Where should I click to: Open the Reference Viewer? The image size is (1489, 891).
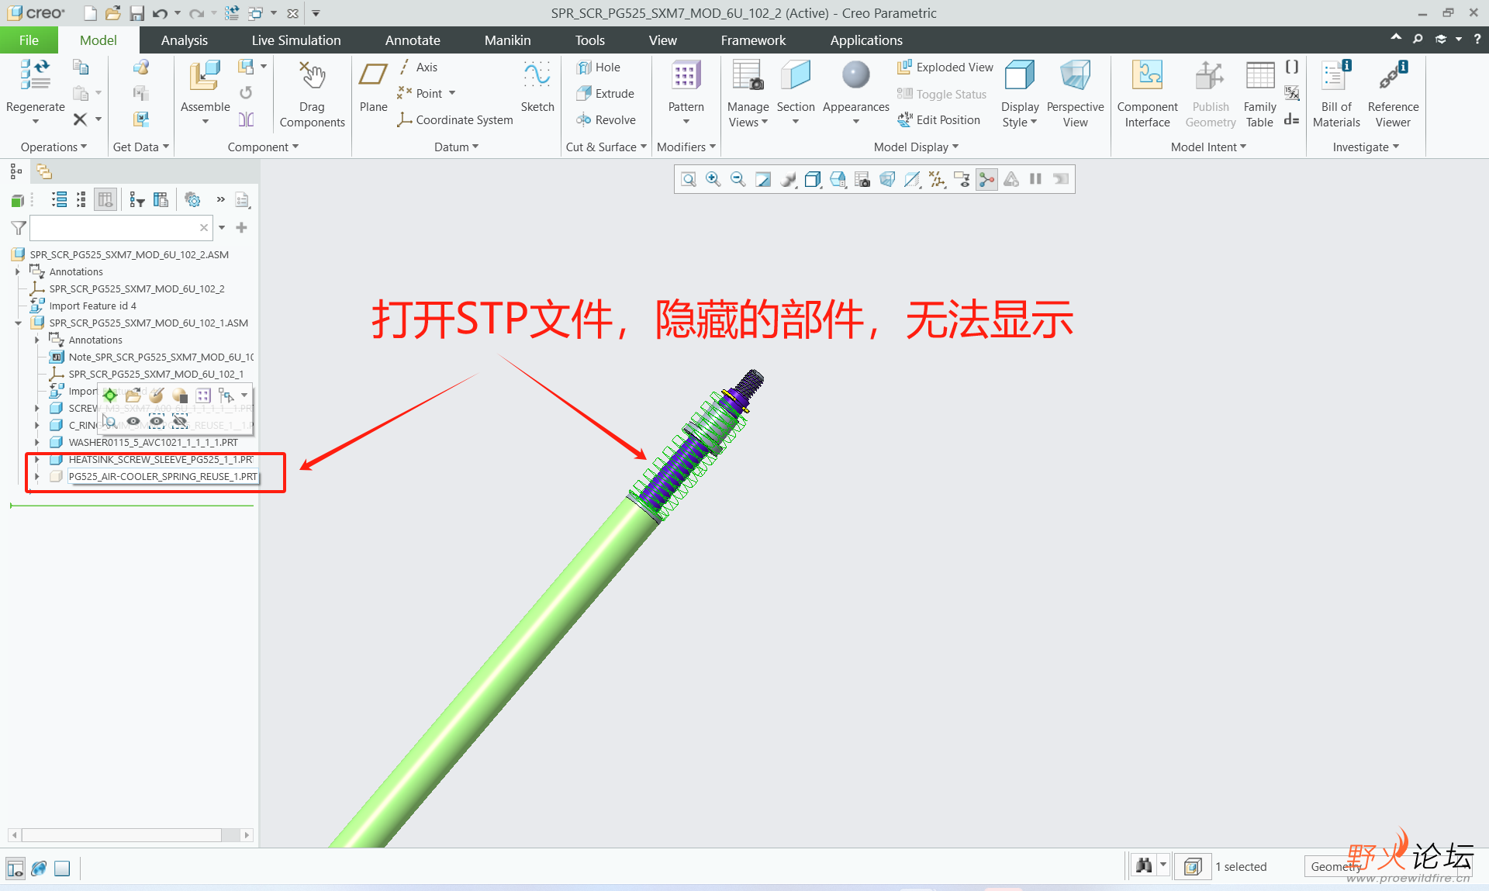click(1393, 93)
